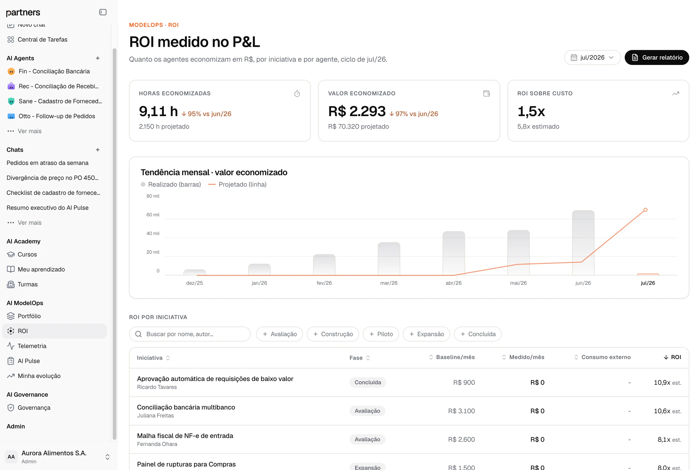The height and width of the screenshot is (470, 700).
Task: Click trend arrow icon on ROI Sobre Custo card
Action: [x=675, y=93]
